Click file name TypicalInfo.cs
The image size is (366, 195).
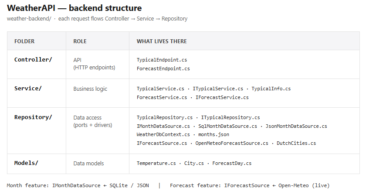(x=271, y=89)
